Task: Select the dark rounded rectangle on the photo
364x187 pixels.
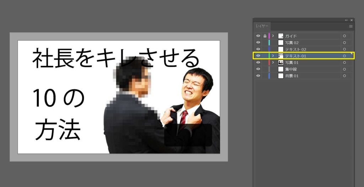Action: (188, 135)
